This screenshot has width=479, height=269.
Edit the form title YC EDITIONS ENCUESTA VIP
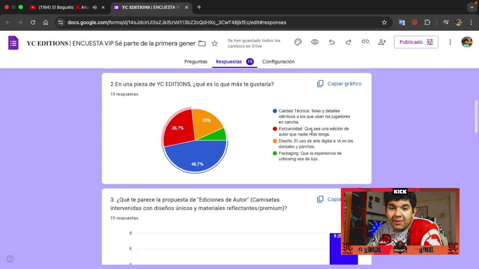[111, 43]
